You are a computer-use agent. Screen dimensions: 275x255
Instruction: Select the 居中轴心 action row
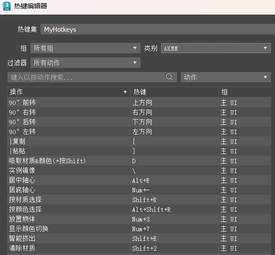point(139,180)
